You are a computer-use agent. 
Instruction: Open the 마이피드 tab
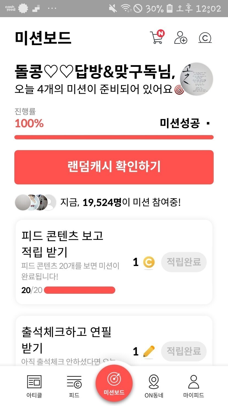tap(194, 386)
